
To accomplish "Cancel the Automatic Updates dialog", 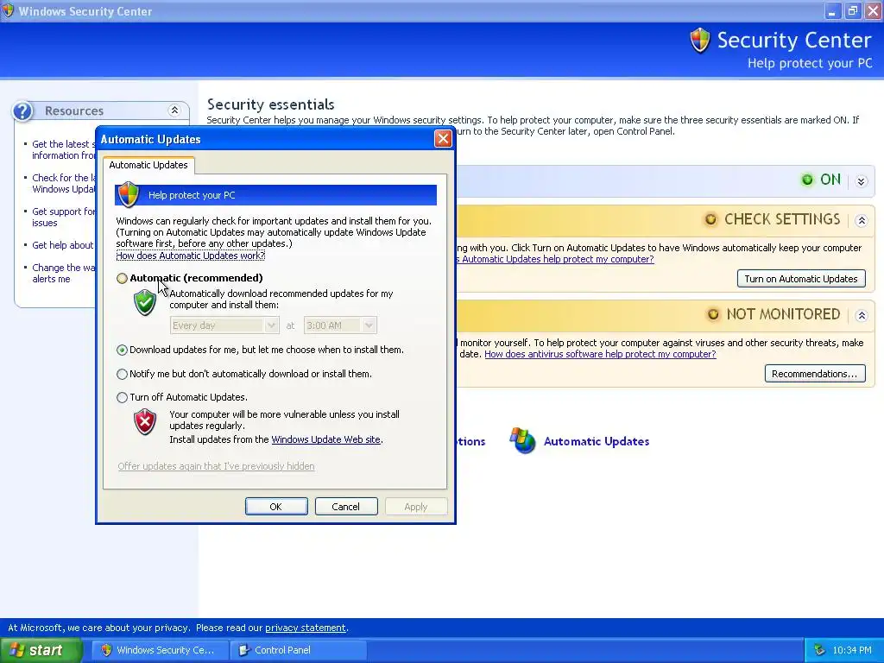I will click(345, 506).
